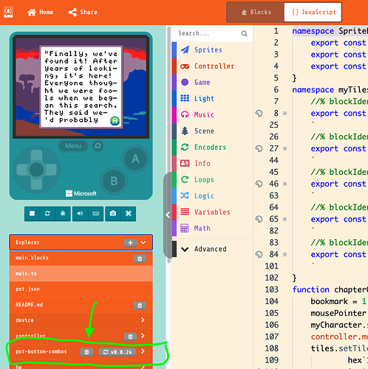Viewport: 368px width, 369px height.
Task: Open the Sprites toolbox category
Action: click(x=208, y=50)
